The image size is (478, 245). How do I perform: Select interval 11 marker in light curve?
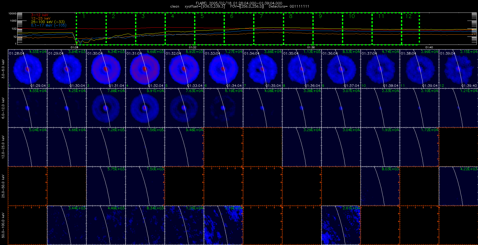pos(381,16)
